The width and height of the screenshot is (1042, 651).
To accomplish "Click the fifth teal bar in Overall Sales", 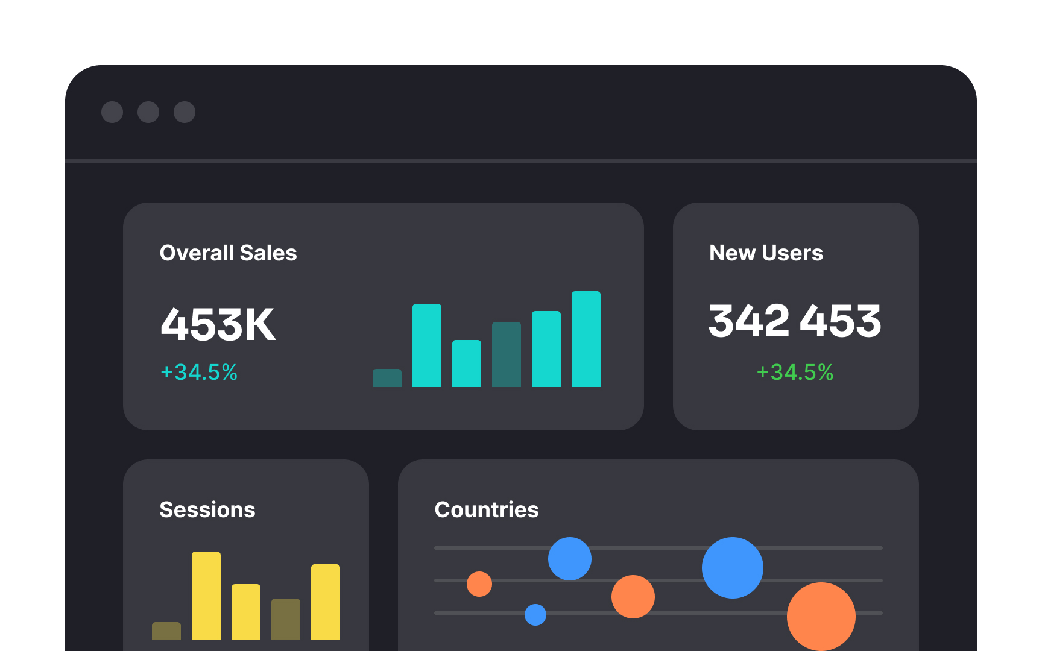I will click(x=546, y=349).
